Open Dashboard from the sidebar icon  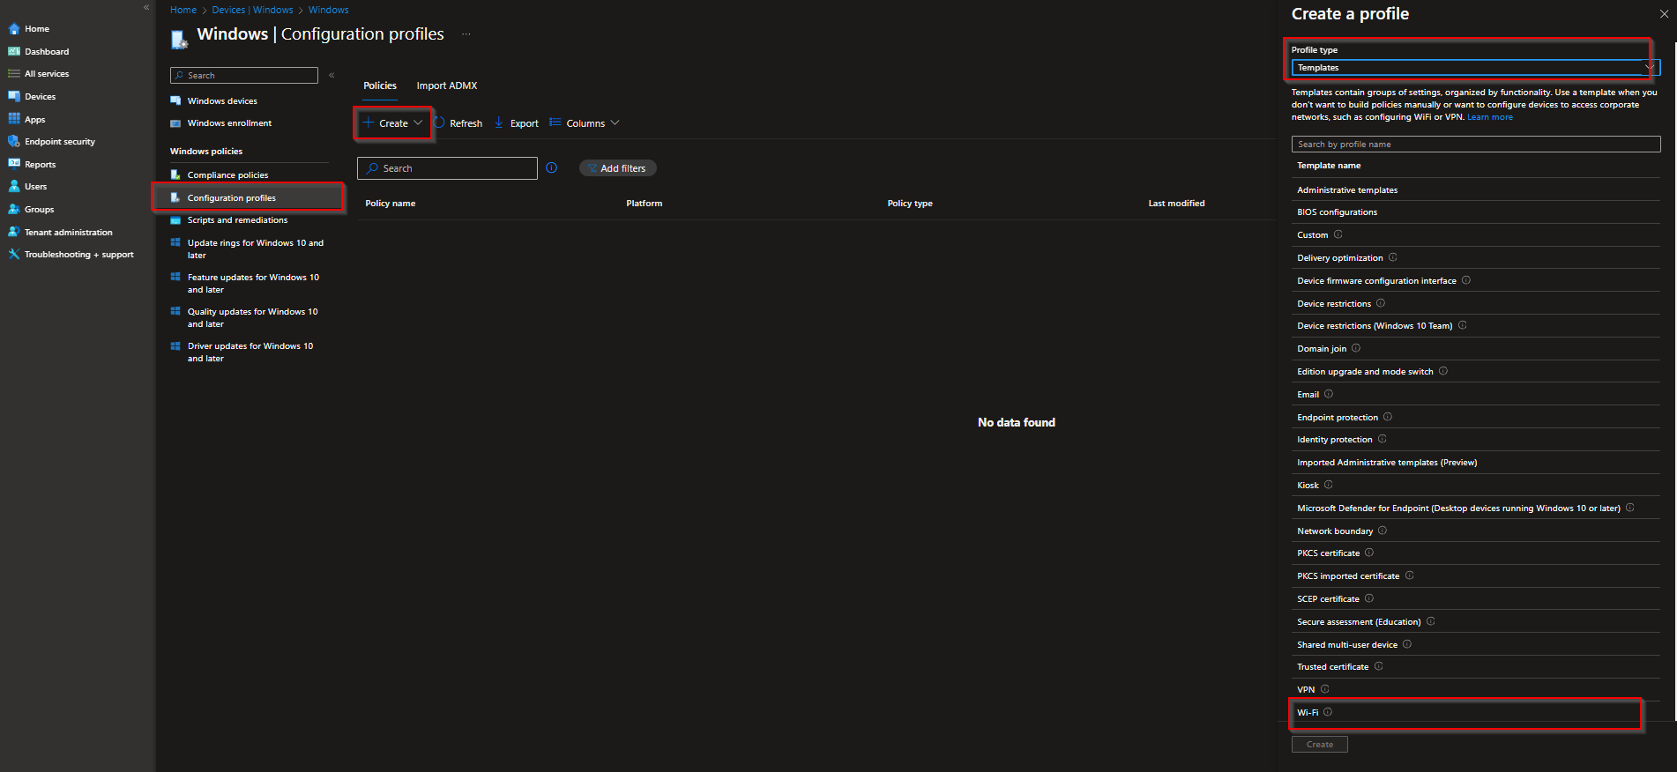tap(14, 52)
